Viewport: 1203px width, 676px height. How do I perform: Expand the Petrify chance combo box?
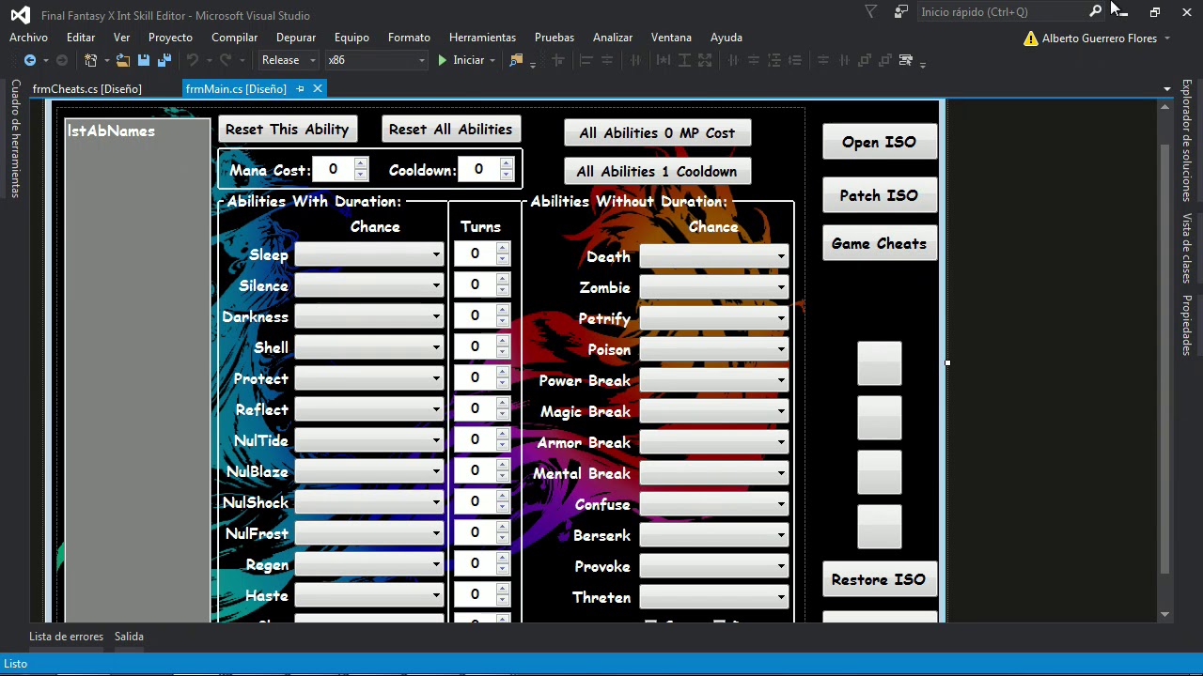point(780,318)
